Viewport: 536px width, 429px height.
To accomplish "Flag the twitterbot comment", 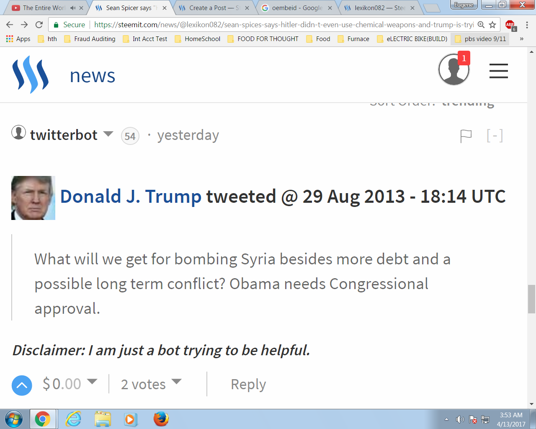I will [466, 136].
